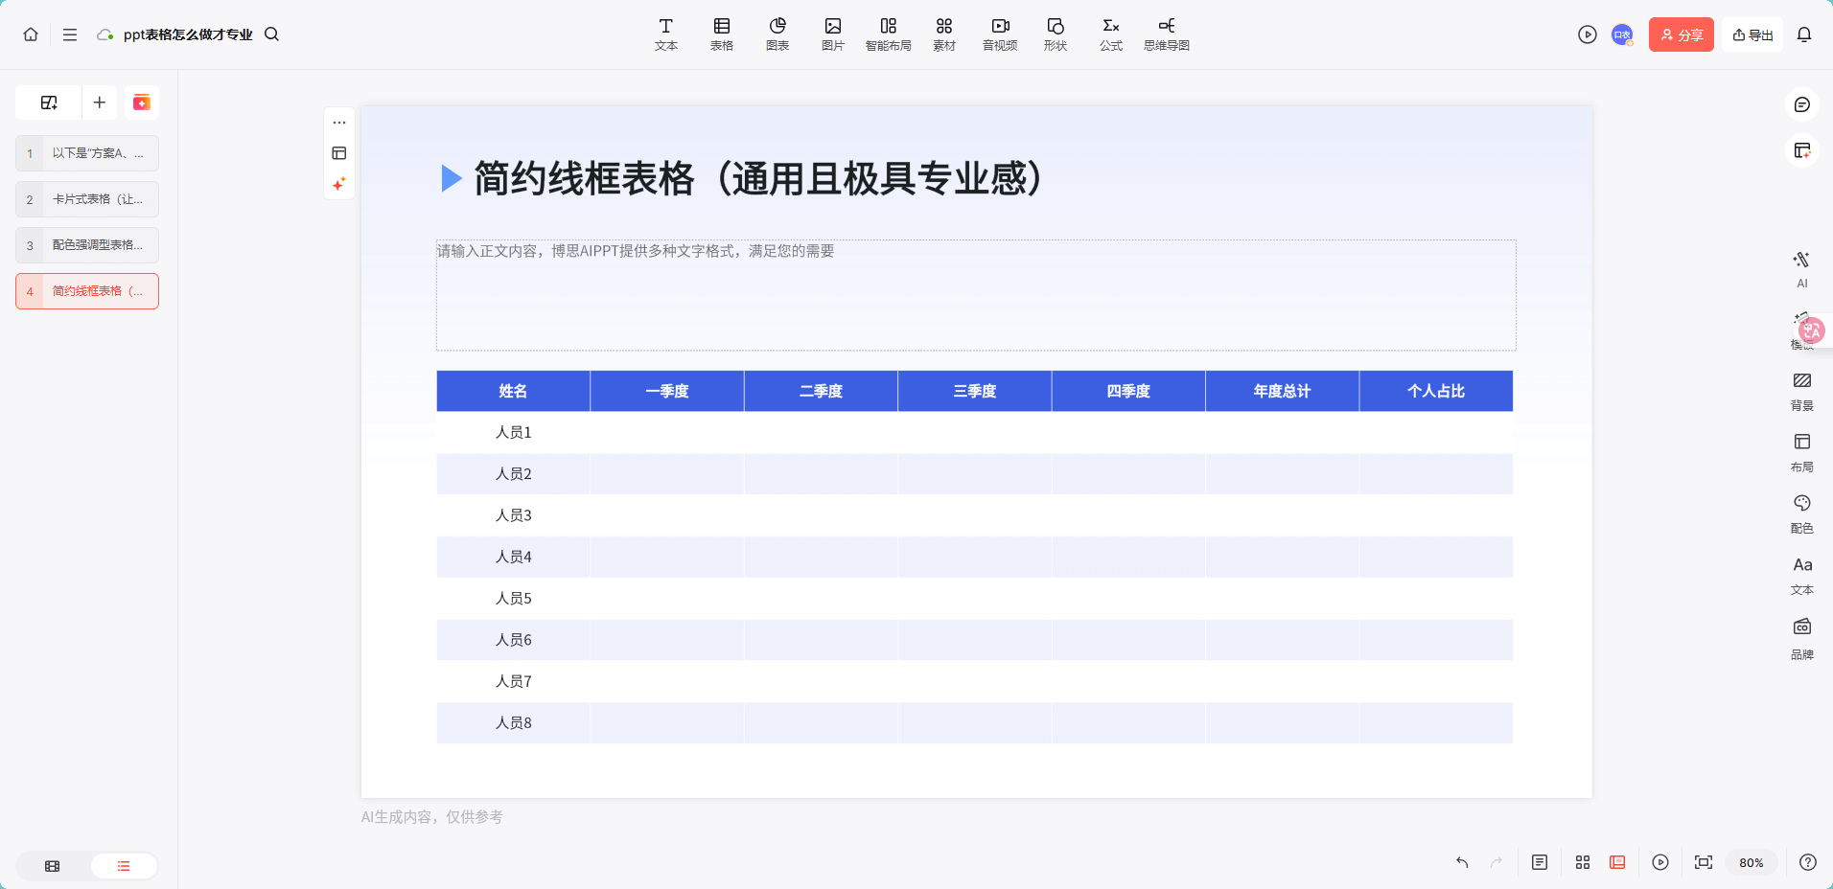Image resolution: width=1833 pixels, height=889 pixels.
Task: Click the 分享 share button
Action: 1681,34
